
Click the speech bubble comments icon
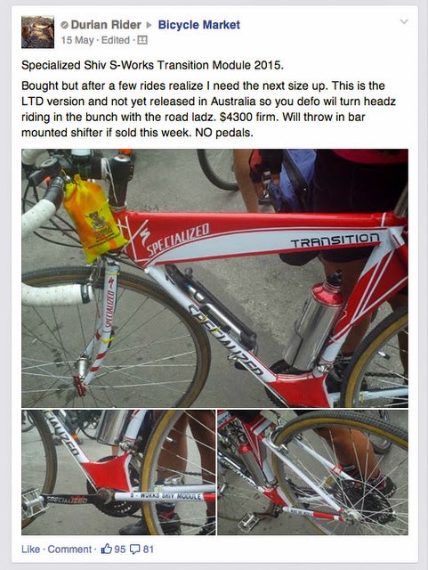[135, 549]
